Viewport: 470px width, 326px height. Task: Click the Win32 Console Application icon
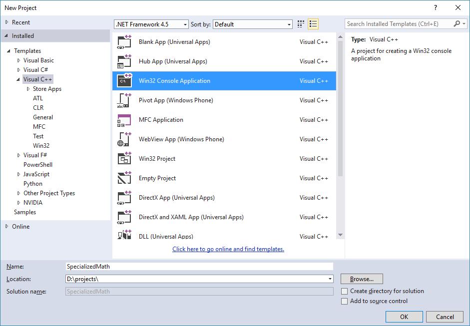point(124,81)
